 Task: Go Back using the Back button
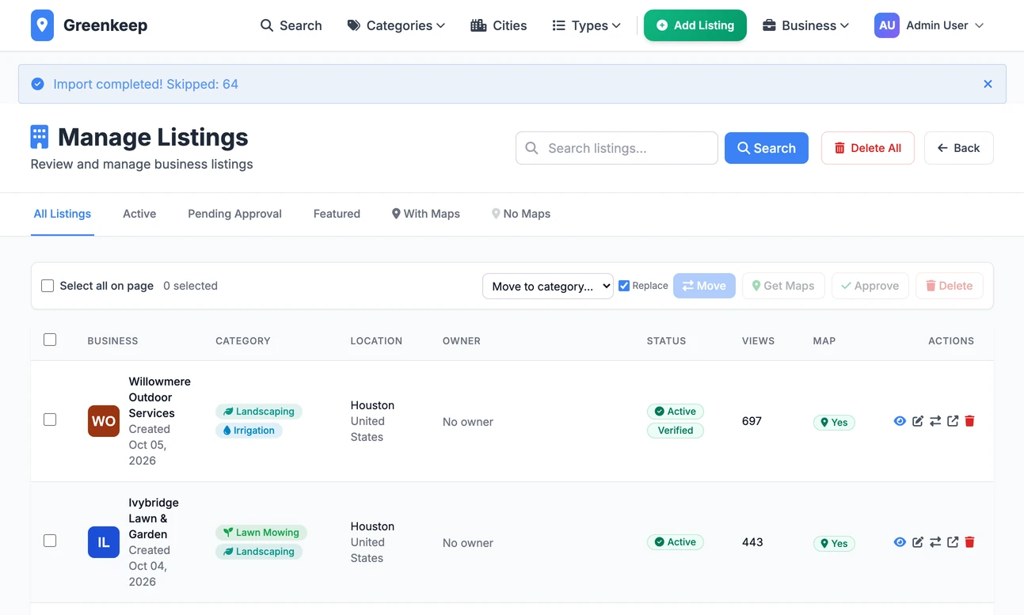(959, 148)
